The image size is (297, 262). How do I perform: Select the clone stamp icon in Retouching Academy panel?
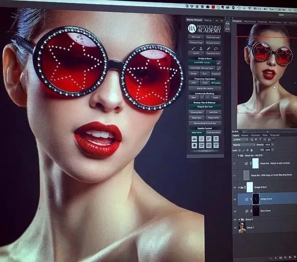click(201, 48)
